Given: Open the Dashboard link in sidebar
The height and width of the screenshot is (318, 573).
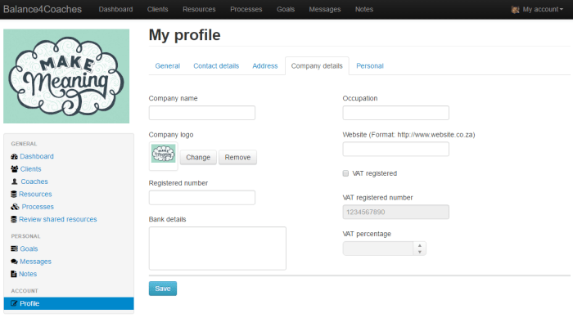Looking at the screenshot, I should point(37,157).
